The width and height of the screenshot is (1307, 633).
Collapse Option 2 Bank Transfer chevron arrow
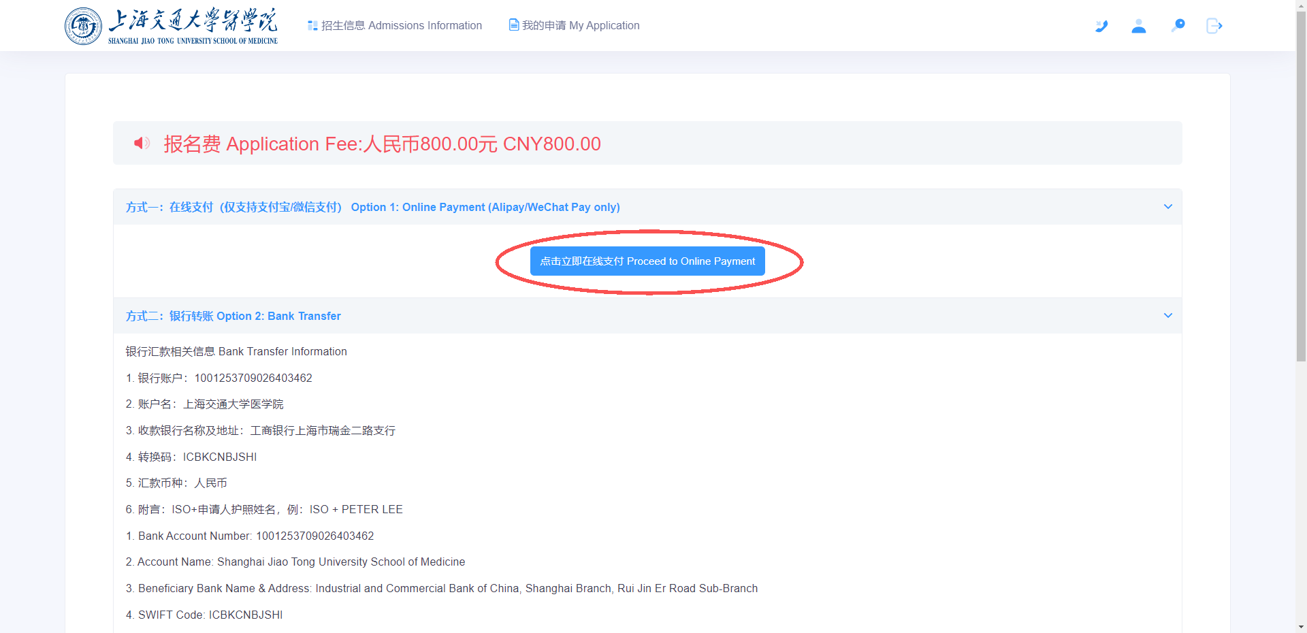(x=1168, y=316)
